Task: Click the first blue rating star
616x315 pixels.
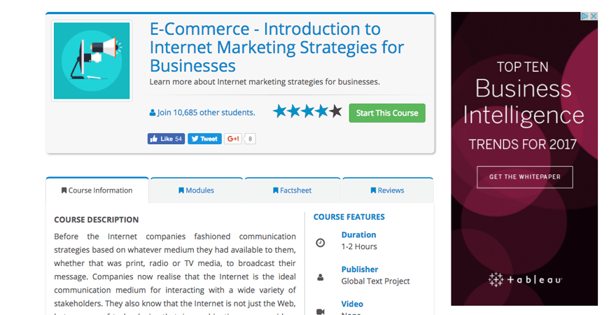Action: [x=280, y=111]
